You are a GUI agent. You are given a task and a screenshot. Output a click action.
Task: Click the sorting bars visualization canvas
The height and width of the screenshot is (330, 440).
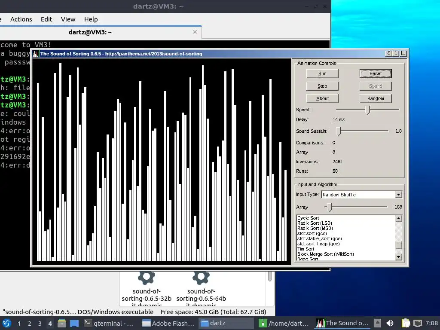click(162, 162)
